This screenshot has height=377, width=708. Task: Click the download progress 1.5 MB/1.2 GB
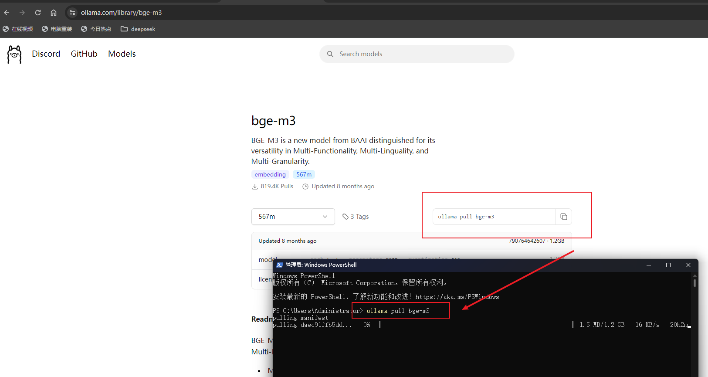click(602, 325)
